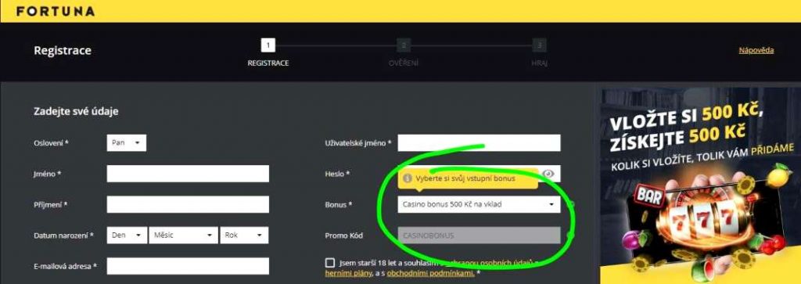Click the info icon in bonus tooltip
This screenshot has height=284, width=801.
point(407,179)
